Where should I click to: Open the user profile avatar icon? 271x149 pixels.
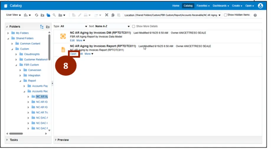point(260,6)
